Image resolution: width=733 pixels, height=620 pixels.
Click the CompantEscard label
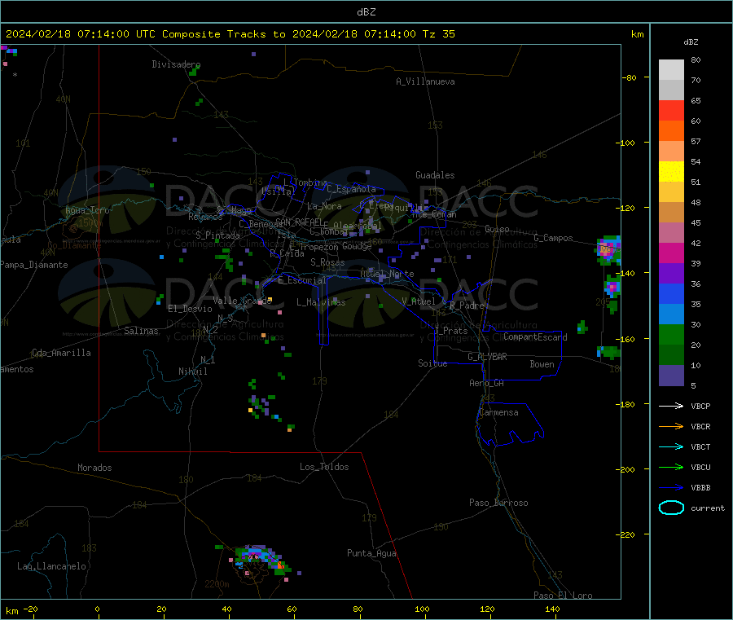tap(535, 336)
